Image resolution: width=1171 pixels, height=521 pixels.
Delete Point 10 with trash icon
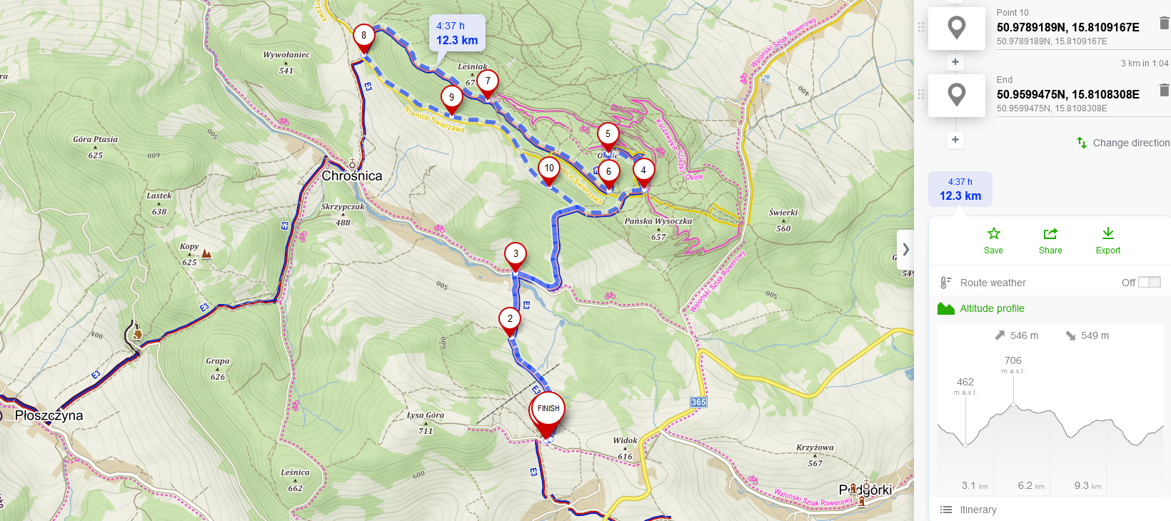1164,24
